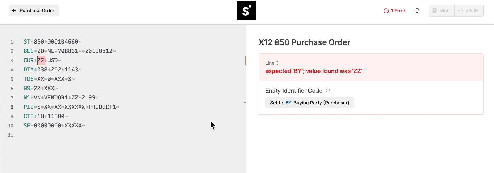
Task: Click the Stedi logo icon
Action: (x=246, y=11)
